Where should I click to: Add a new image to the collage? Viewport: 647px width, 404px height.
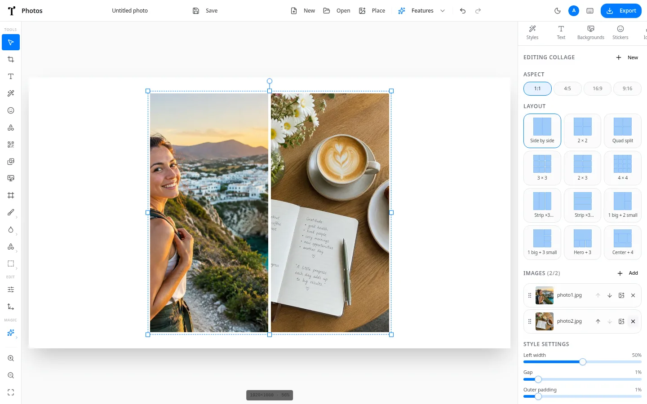click(x=628, y=273)
